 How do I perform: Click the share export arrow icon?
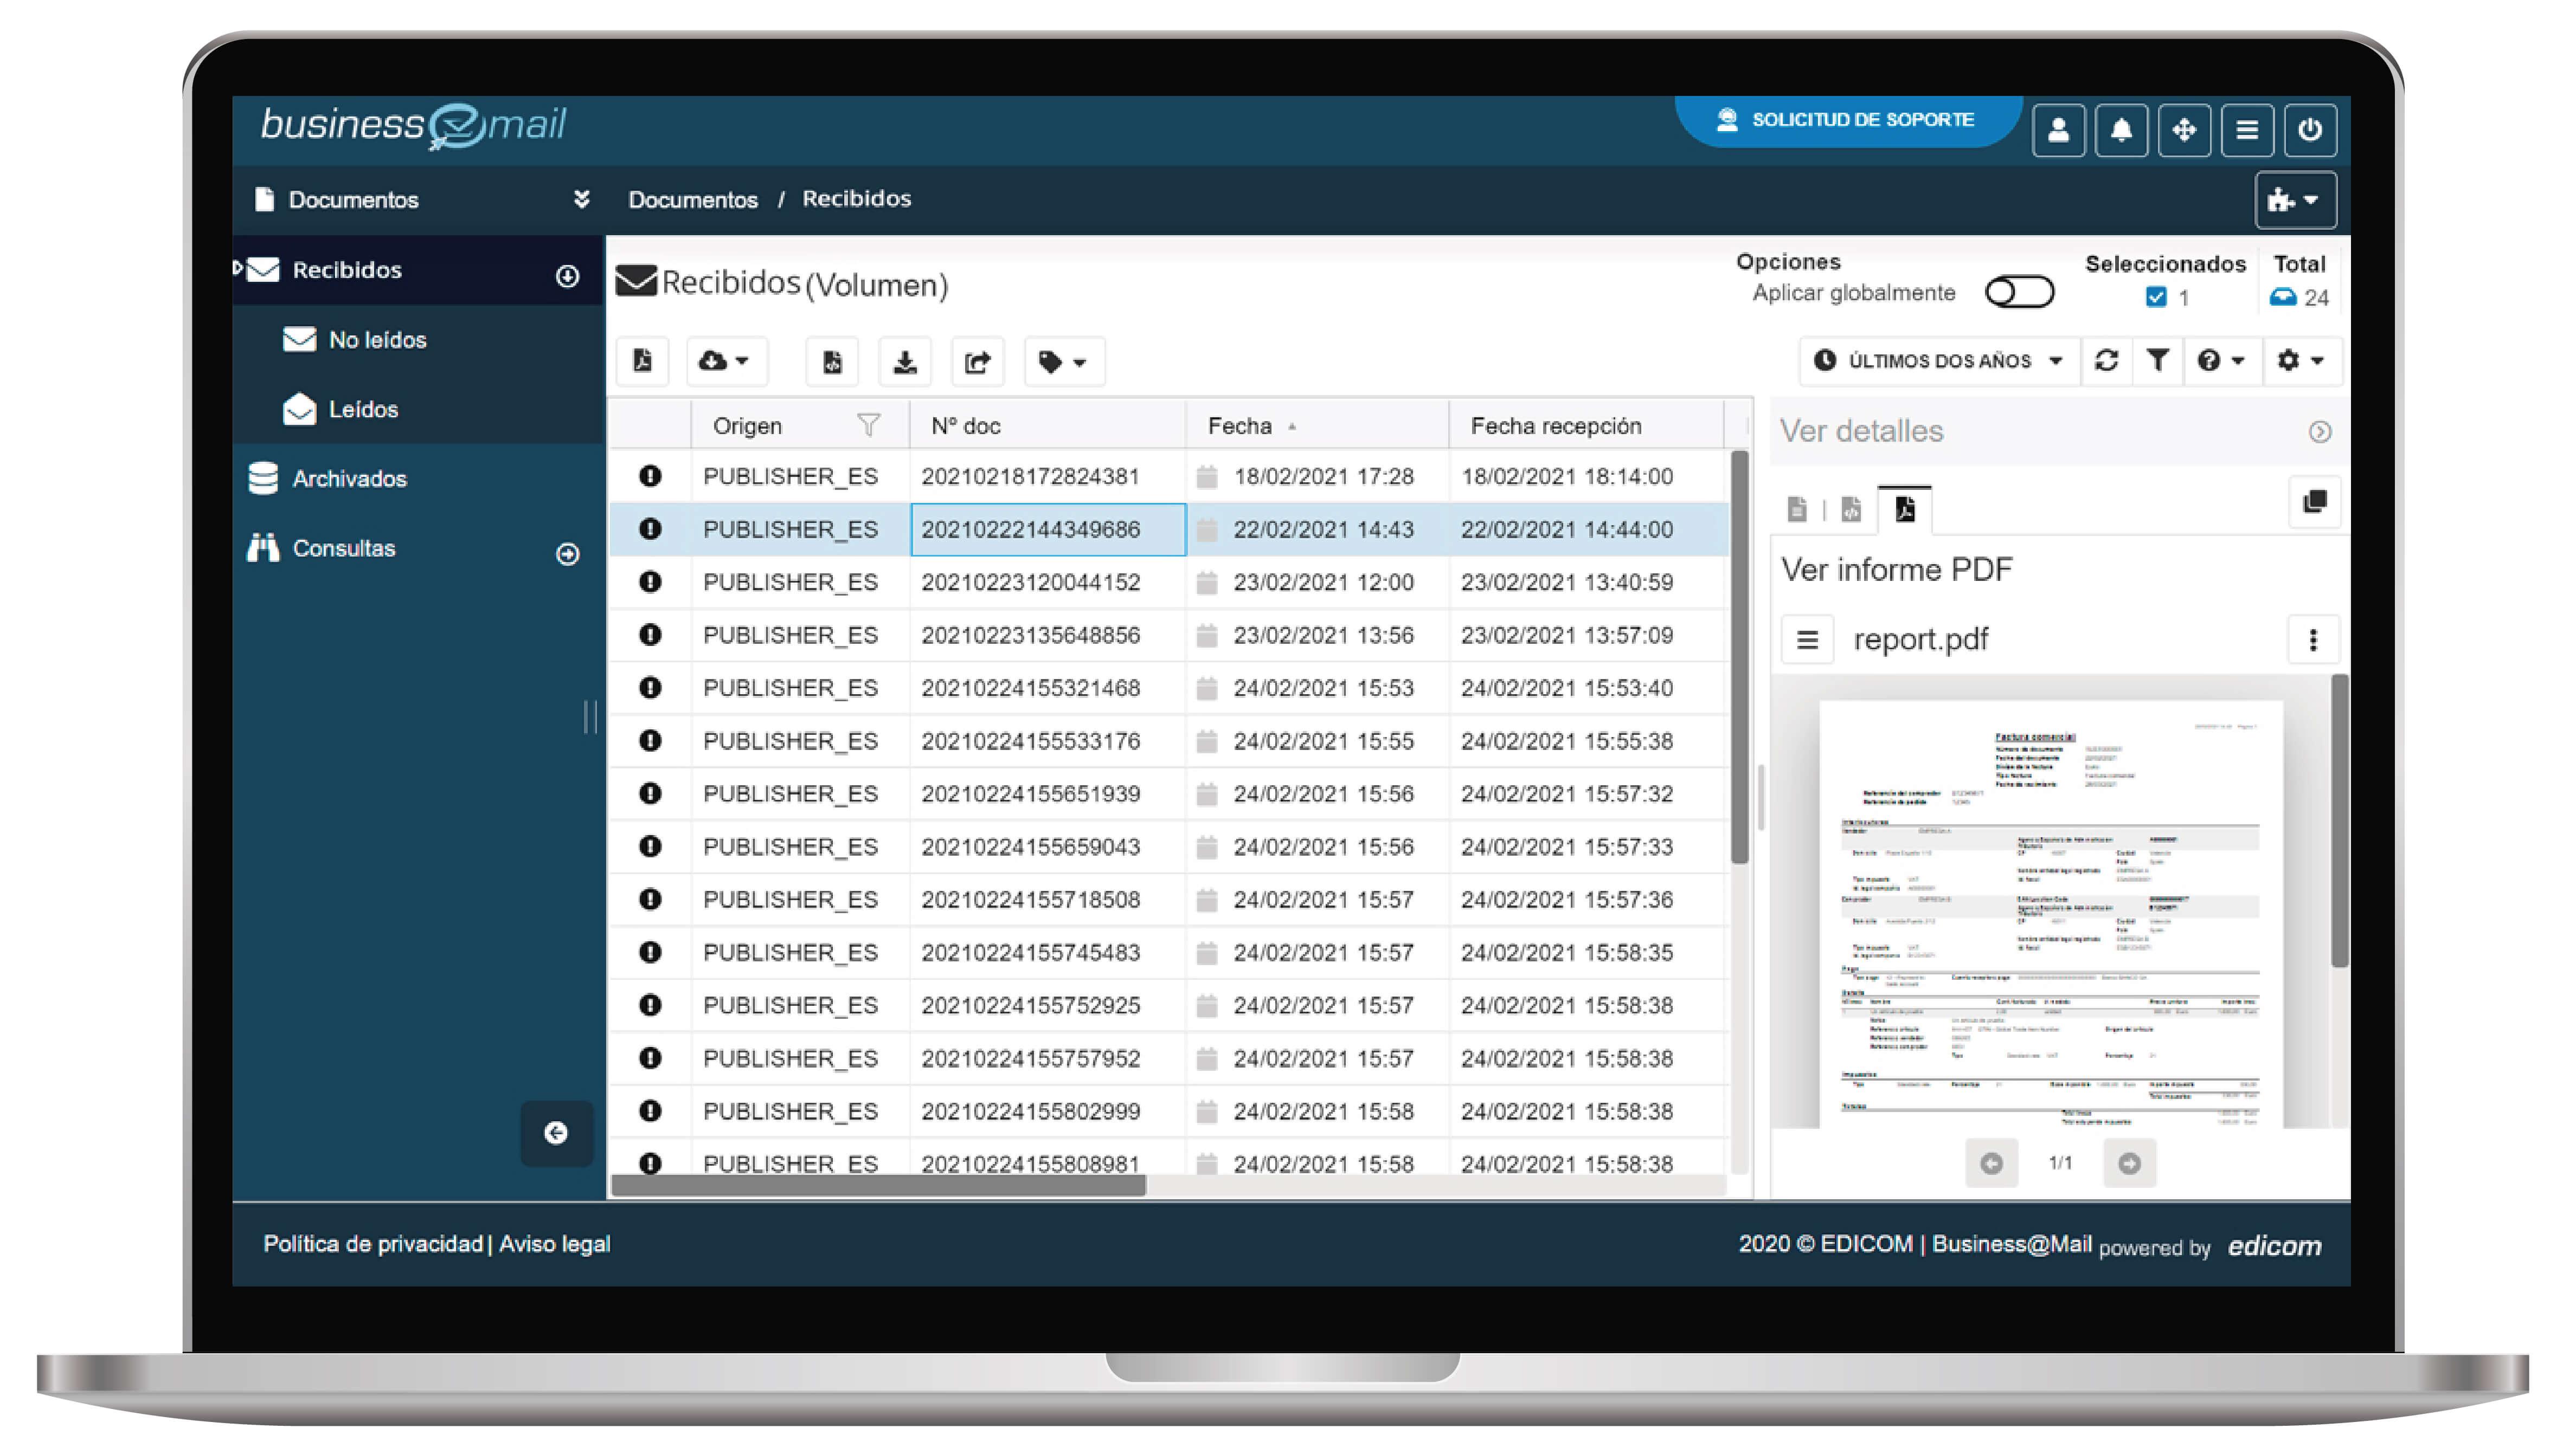point(977,362)
